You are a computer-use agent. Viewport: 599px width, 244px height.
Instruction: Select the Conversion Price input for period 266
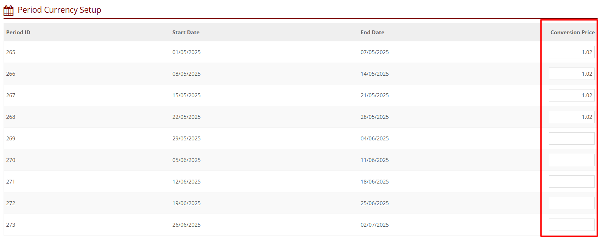(x=571, y=74)
